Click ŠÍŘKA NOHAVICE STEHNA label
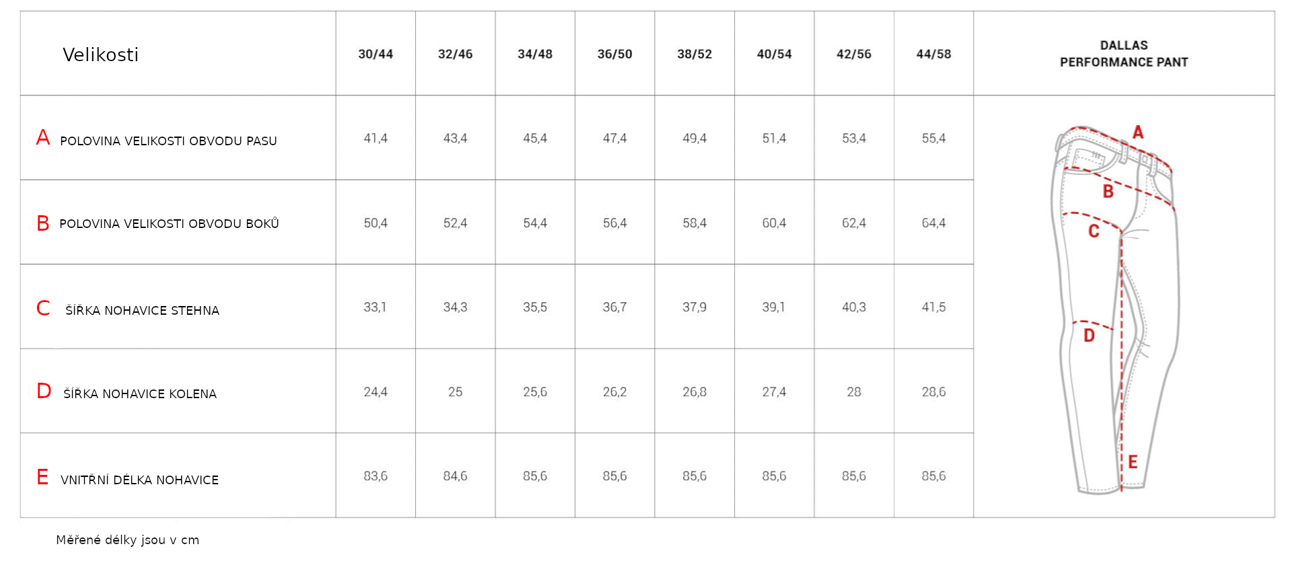1292x565 pixels. 142,310
